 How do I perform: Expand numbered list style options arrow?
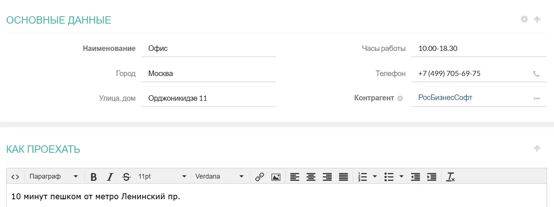click(375, 177)
